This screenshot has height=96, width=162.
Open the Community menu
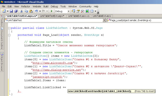point(85,7)
